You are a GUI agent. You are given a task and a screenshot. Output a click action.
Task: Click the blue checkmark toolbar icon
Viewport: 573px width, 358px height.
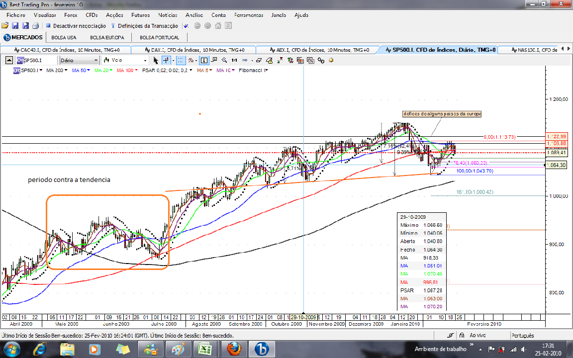(186, 25)
